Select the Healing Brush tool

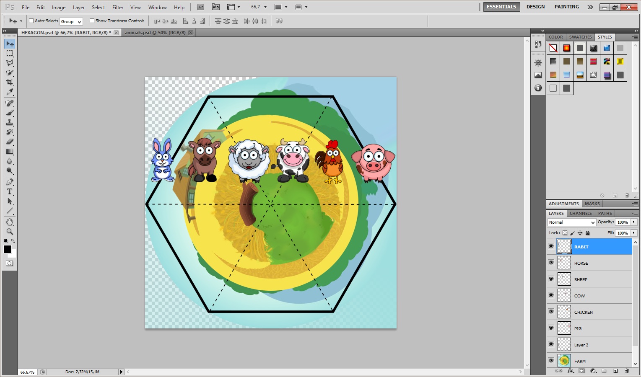pyautogui.click(x=10, y=103)
